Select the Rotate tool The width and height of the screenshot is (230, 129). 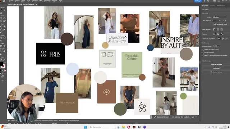click(x=4, y=38)
